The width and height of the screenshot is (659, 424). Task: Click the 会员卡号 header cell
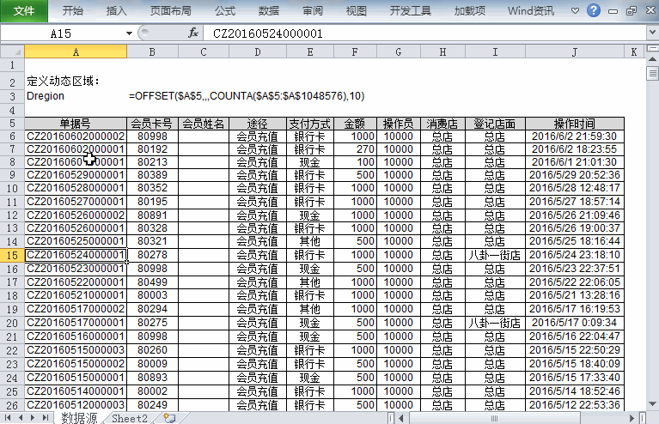(152, 124)
